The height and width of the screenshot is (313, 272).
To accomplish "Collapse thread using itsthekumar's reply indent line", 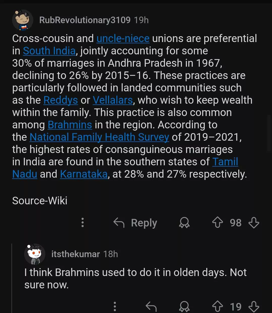I will click(x=12, y=277).
